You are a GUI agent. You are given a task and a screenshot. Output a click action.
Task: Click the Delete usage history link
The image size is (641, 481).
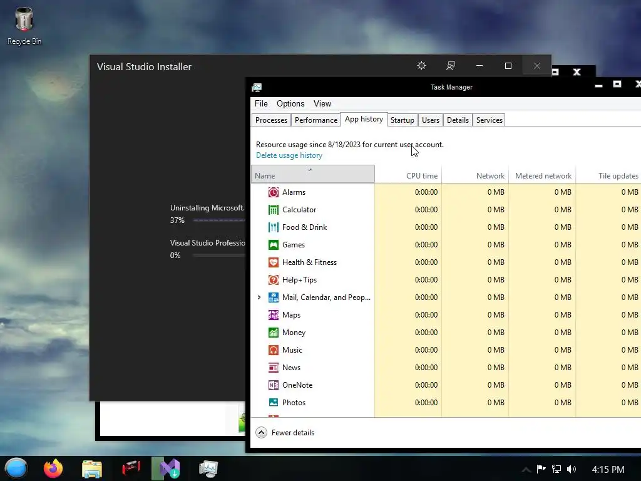coord(289,155)
